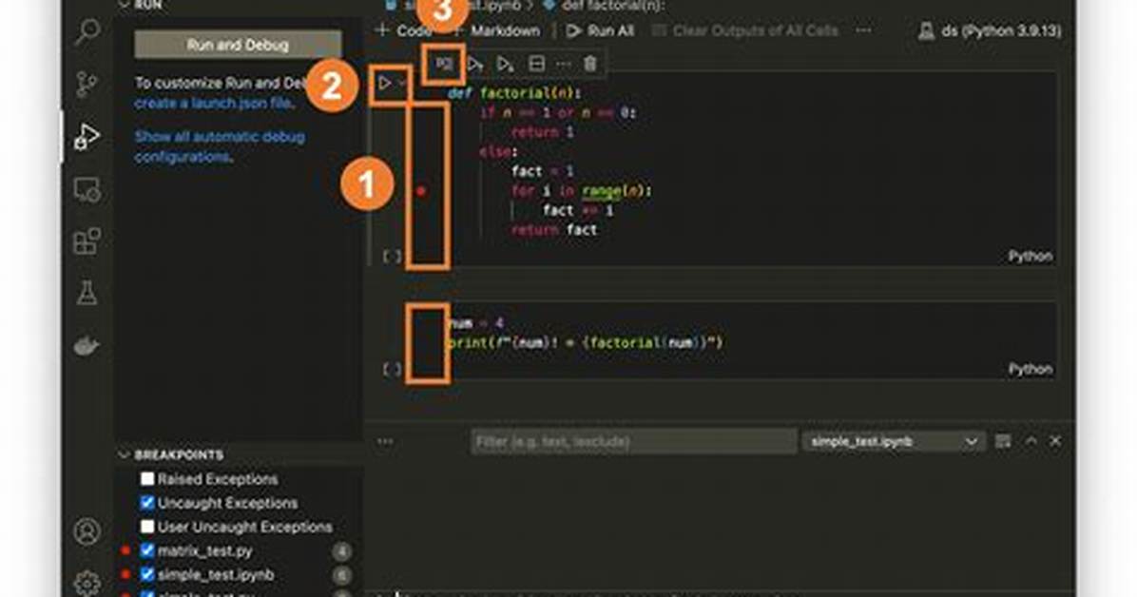Click the print(f"{num}! ...") code line

[586, 342]
